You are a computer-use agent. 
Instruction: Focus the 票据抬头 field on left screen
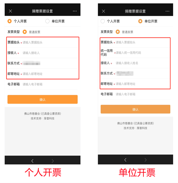click(x=50, y=42)
